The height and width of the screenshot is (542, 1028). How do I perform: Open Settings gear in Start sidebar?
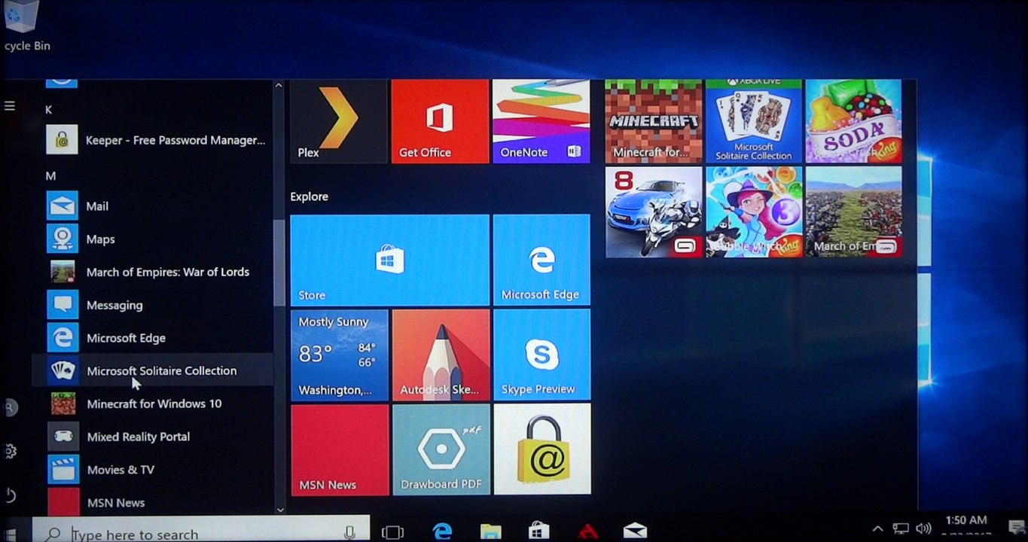tap(10, 451)
